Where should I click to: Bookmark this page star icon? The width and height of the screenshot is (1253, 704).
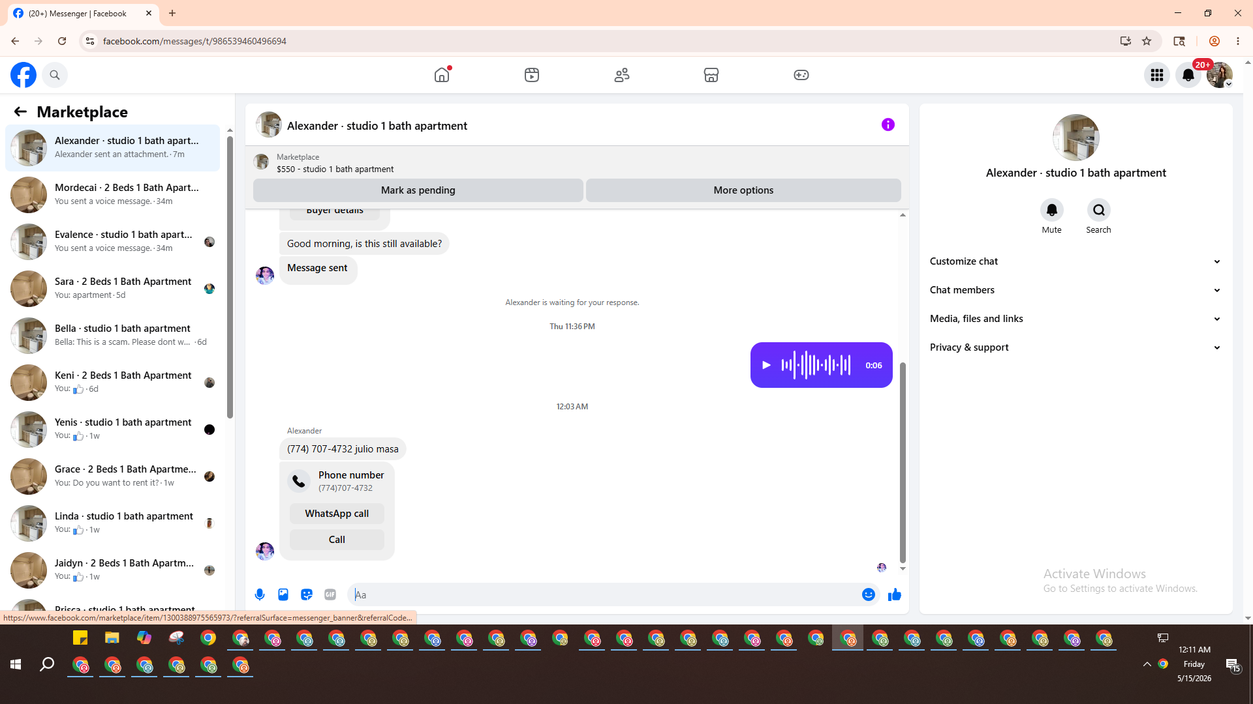tap(1147, 41)
